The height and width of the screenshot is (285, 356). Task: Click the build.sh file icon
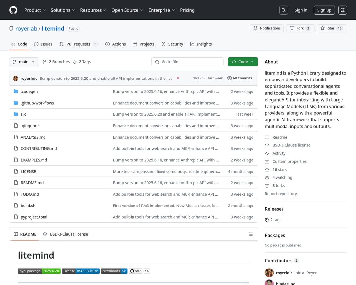pos(16,206)
